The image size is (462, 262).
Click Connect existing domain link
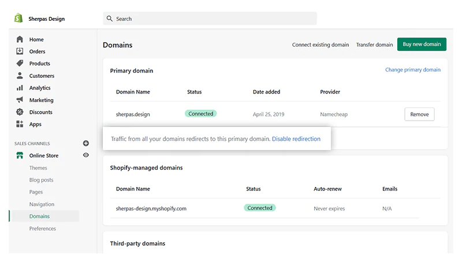(320, 44)
